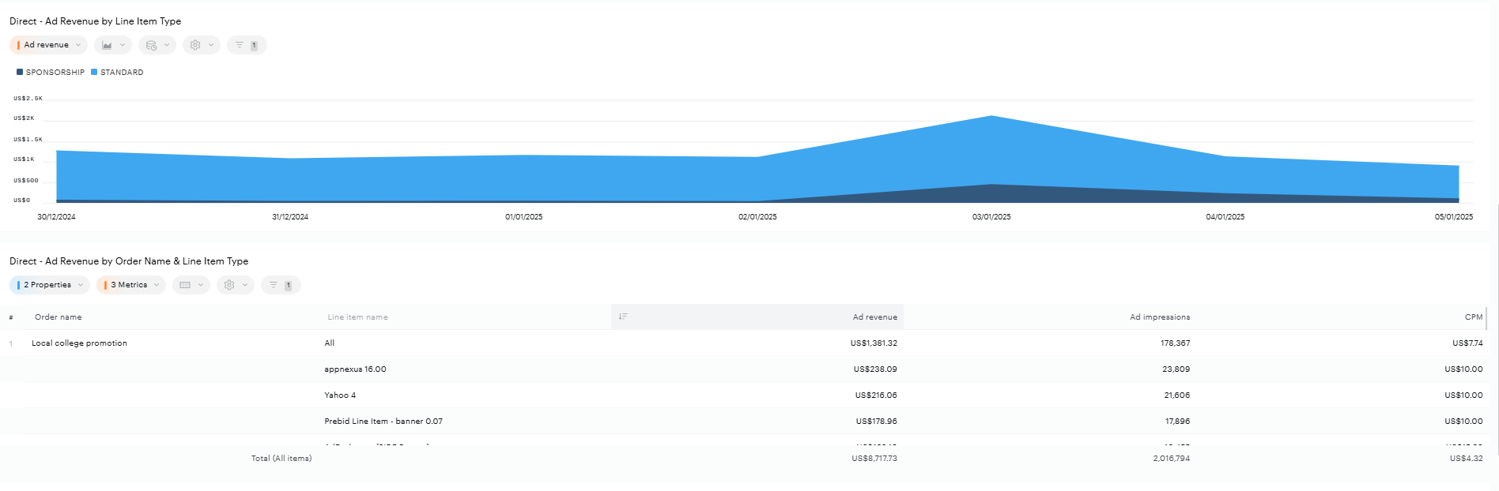Open the area chart type selector
Image resolution: width=1499 pixels, height=491 pixels.
113,45
